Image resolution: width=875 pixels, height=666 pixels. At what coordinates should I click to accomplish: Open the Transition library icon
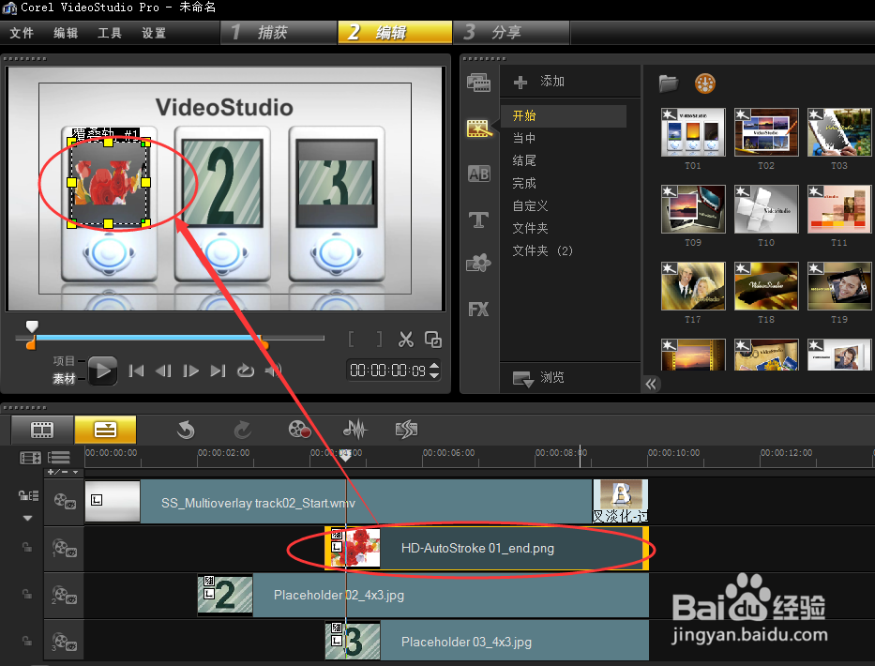(x=479, y=174)
